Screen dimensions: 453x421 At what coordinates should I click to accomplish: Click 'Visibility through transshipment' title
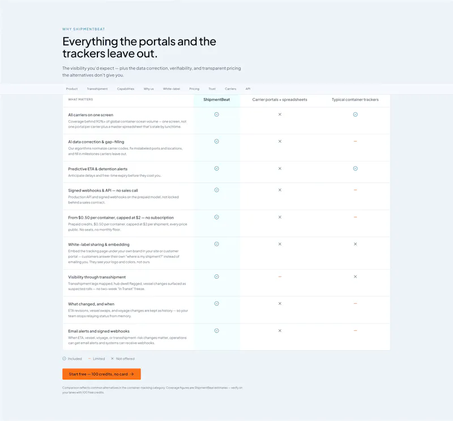[x=97, y=277]
